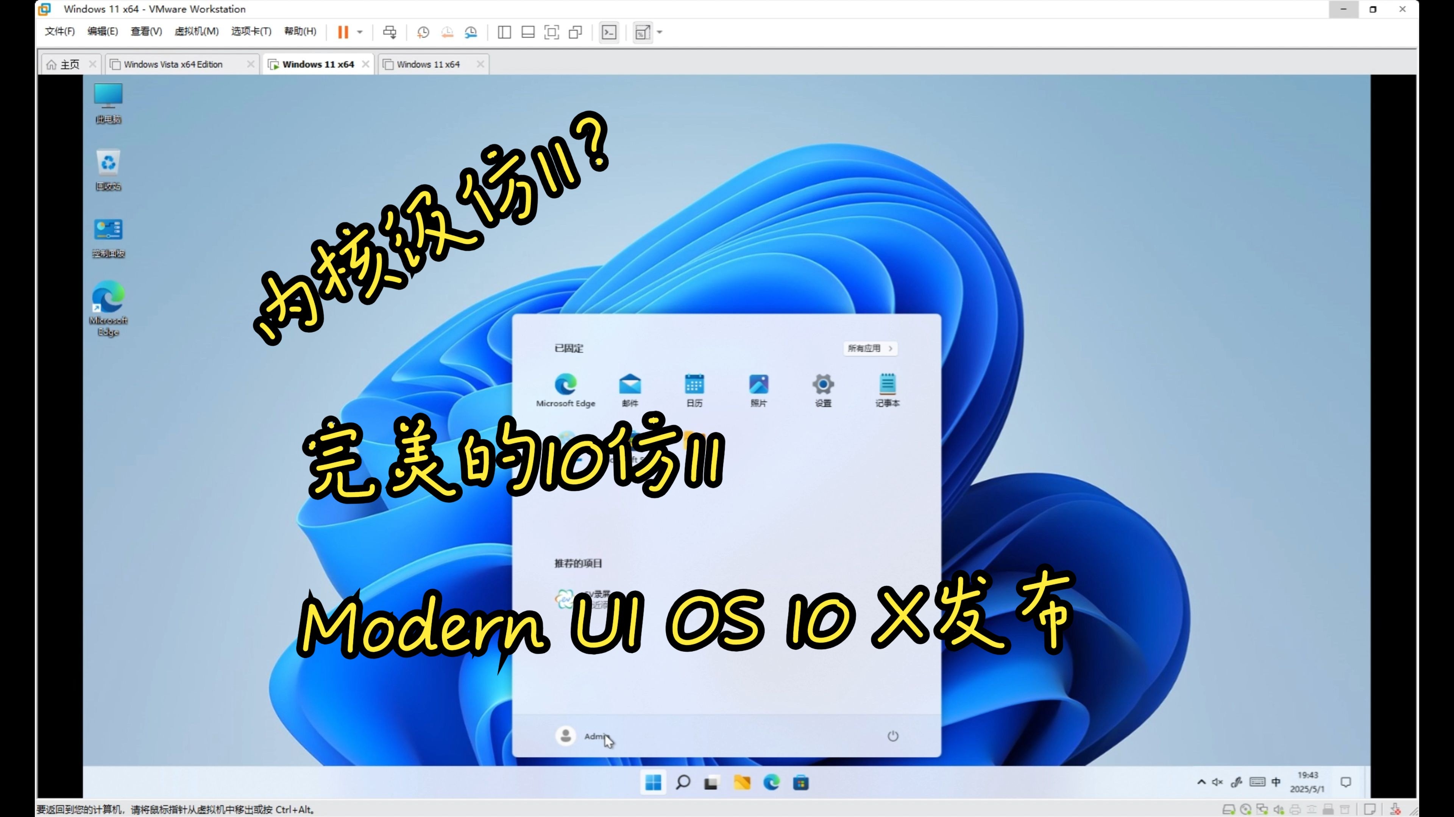Open the console view button
This screenshot has height=817, width=1454.
point(609,32)
